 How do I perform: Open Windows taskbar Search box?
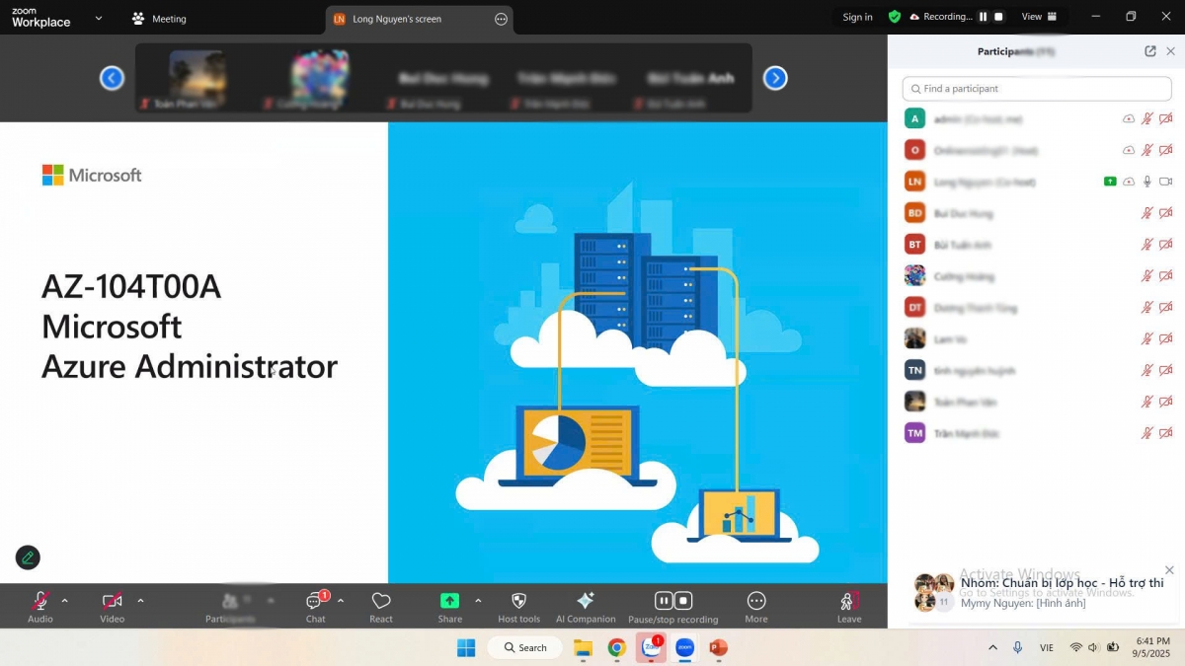pos(526,648)
